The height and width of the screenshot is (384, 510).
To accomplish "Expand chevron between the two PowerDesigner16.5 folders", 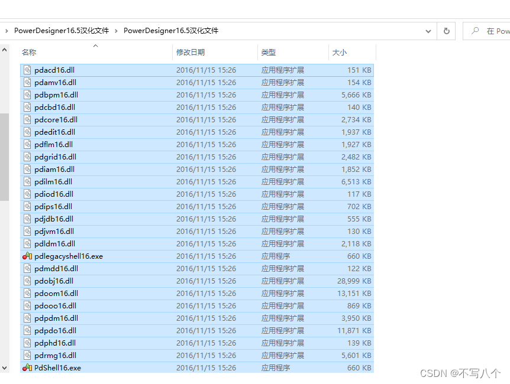I will pos(116,31).
